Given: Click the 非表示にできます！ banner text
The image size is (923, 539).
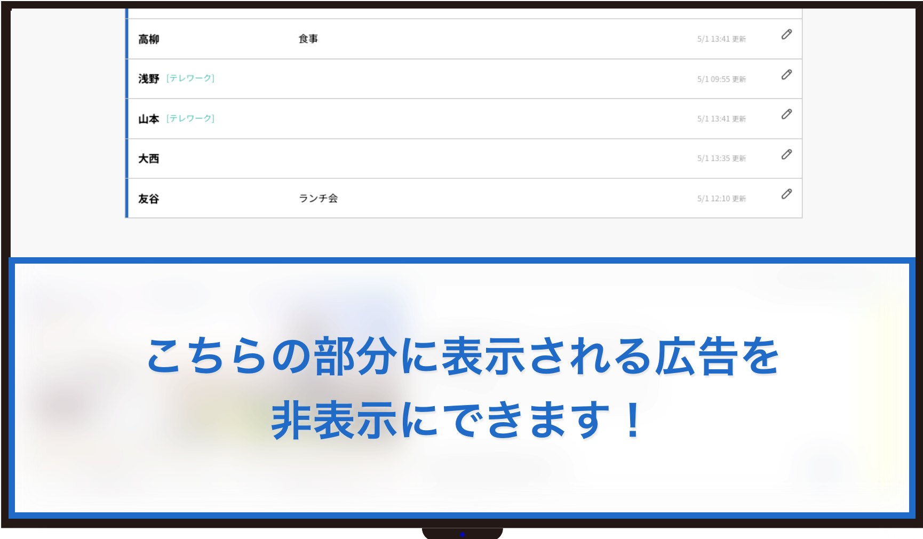Looking at the screenshot, I should pos(459,421).
